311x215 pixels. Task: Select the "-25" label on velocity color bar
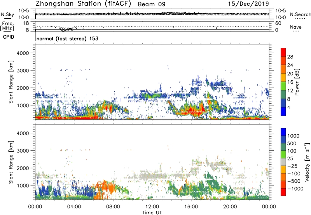tap(293, 166)
